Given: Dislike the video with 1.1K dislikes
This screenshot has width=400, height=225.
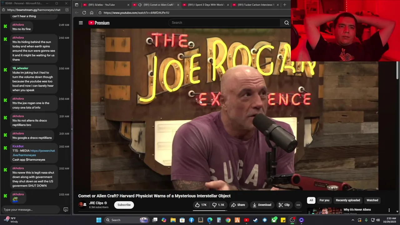Looking at the screenshot, I should (x=218, y=205).
